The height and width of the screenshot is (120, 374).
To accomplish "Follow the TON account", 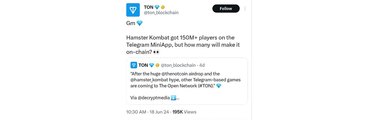I will click(226, 9).
